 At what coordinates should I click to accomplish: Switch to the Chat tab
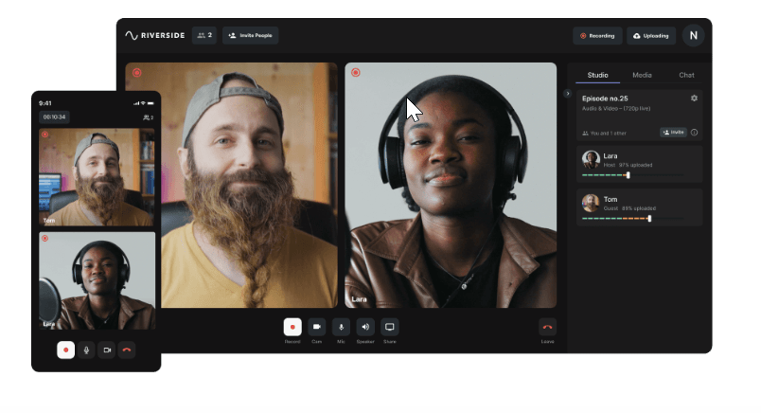[x=686, y=75]
